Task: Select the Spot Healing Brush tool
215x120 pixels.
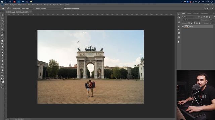Action: [x=2, y=35]
